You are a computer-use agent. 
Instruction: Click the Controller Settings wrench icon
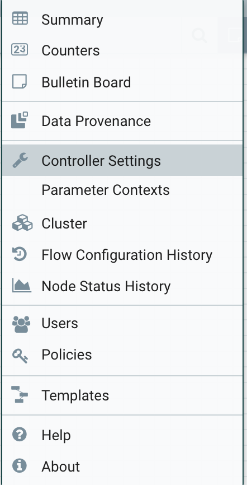20,160
